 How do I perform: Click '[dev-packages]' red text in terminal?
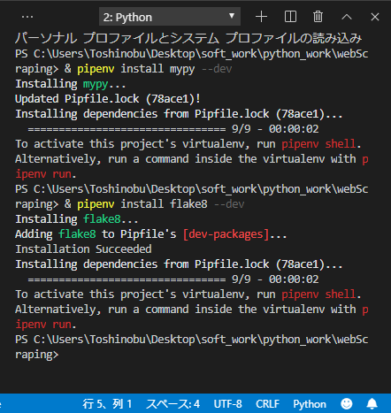(x=226, y=234)
